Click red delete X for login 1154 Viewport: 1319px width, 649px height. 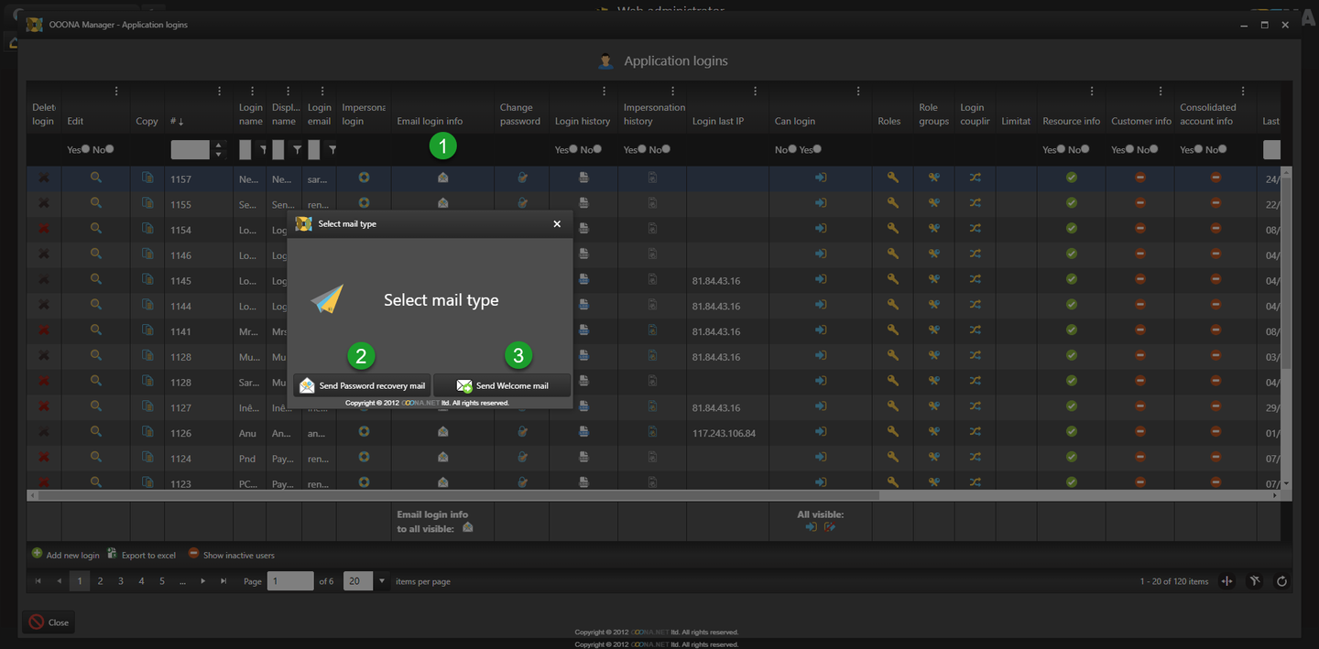click(x=43, y=229)
